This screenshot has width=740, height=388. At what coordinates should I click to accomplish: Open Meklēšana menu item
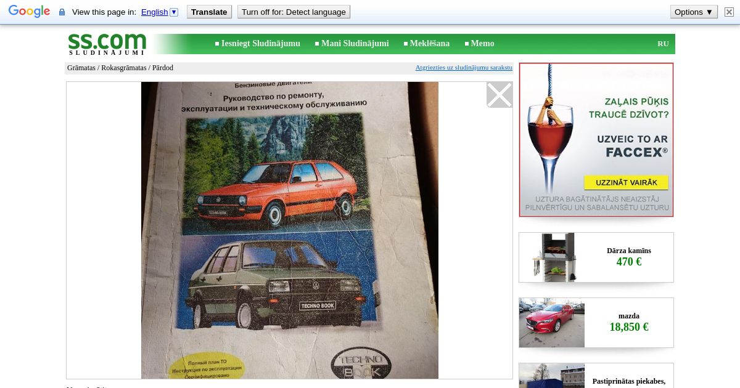(x=429, y=44)
